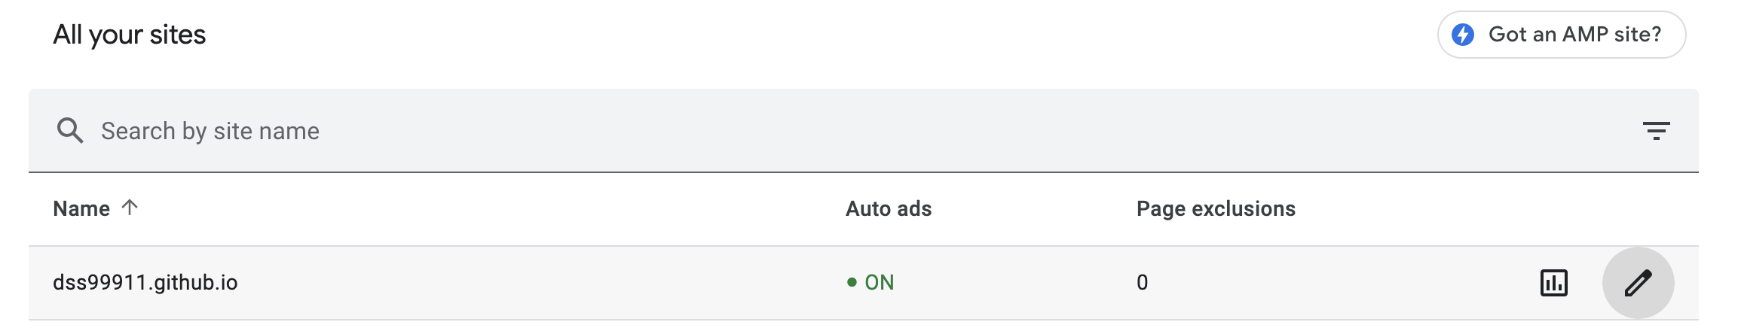Viewport: 1738px width, 325px height.
Task: Click the blue AMP lightning bolt icon
Action: [x=1463, y=35]
